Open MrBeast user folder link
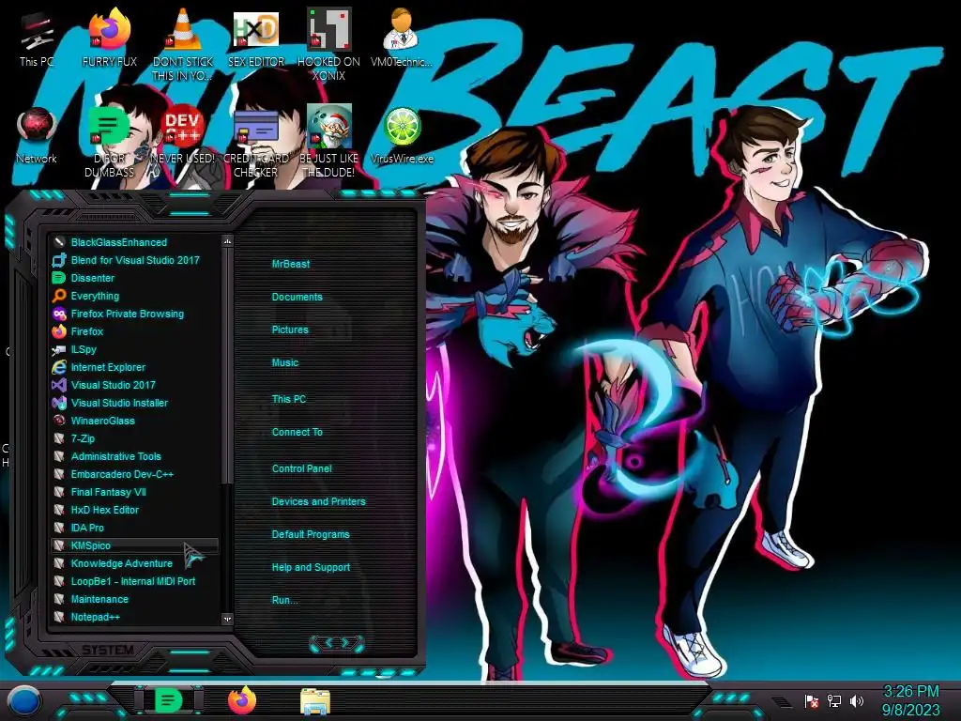961x721 pixels. [291, 264]
